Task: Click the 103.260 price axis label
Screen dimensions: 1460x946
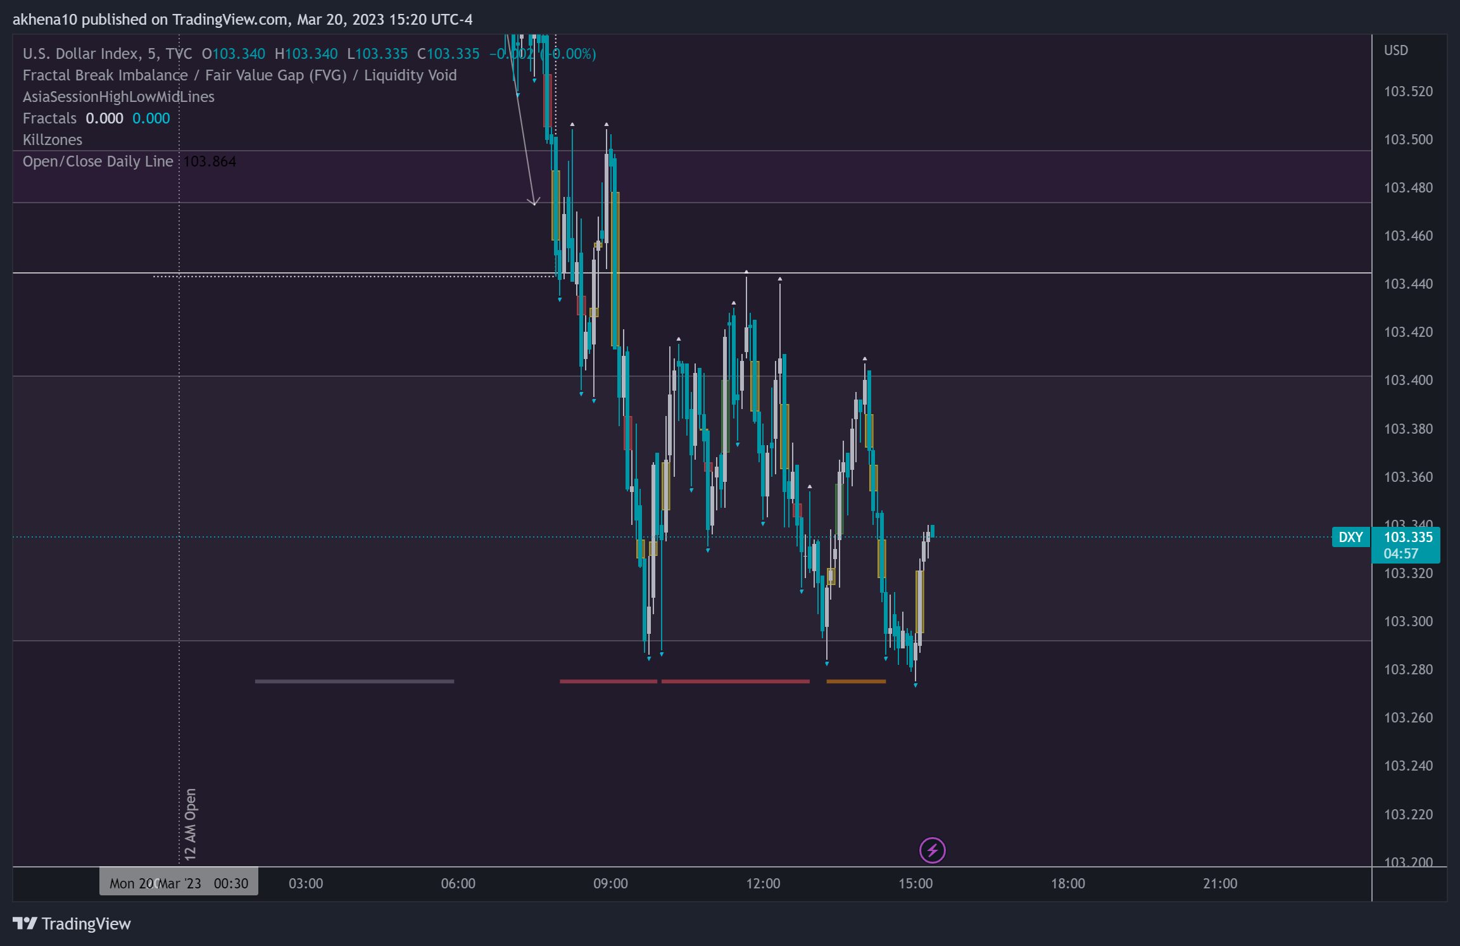Action: click(x=1408, y=717)
